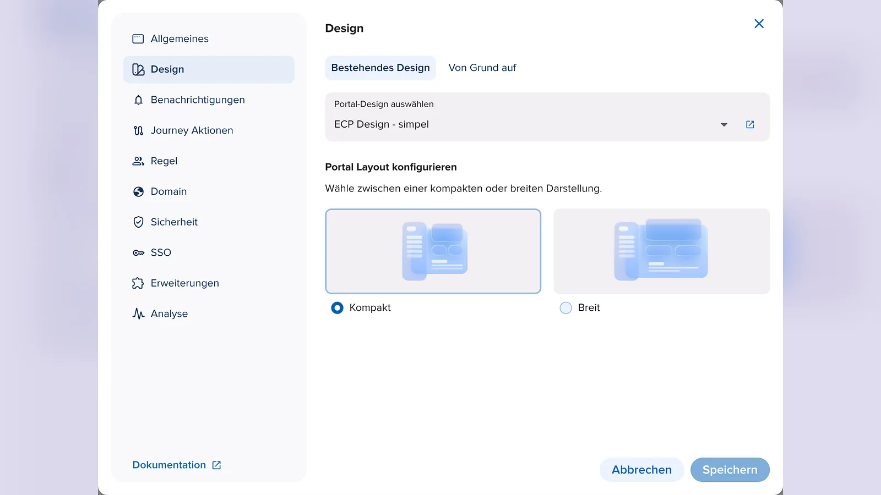Click the globe icon beside Domain

pos(138,191)
